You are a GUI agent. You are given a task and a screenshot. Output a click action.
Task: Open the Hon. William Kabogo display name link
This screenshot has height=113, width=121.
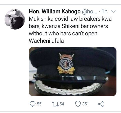pyautogui.click(x=55, y=11)
